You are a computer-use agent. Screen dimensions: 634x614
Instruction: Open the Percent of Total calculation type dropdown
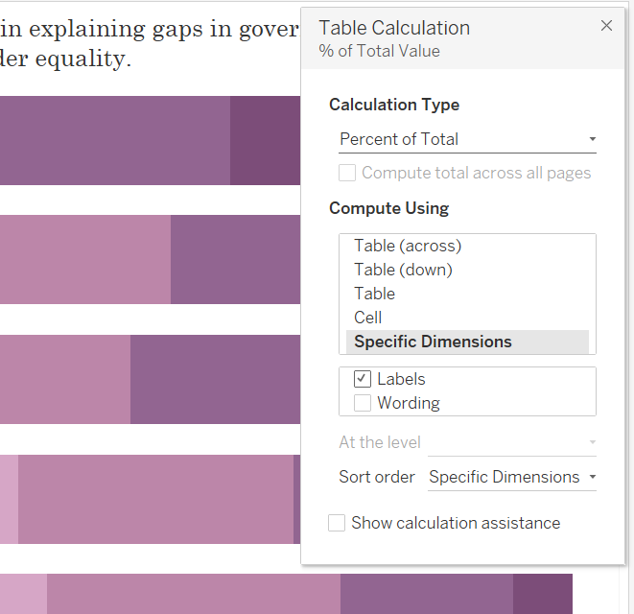pos(468,139)
